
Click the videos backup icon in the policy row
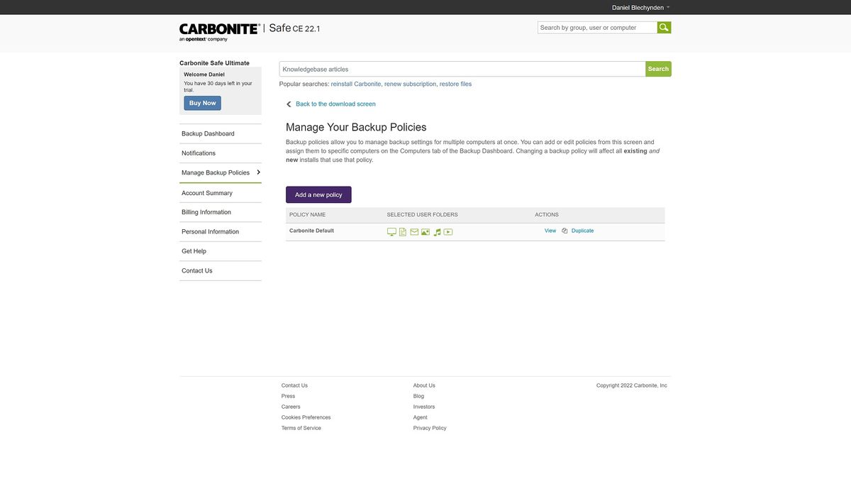[447, 231]
